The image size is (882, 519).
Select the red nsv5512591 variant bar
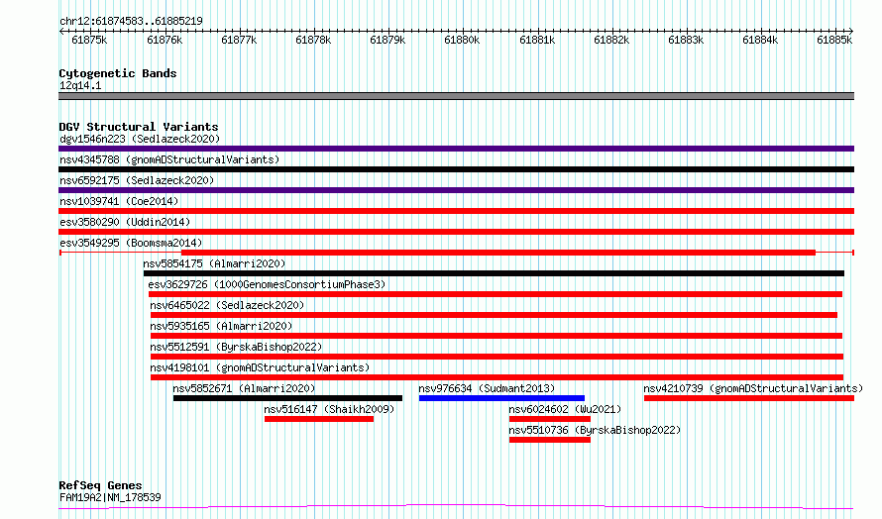click(496, 357)
